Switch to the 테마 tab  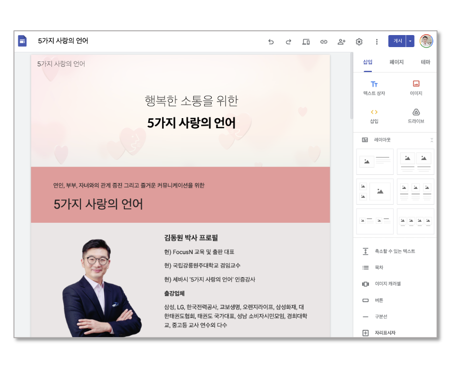click(426, 62)
